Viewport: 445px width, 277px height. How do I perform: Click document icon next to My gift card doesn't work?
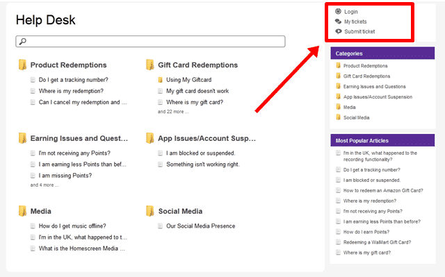(161, 91)
